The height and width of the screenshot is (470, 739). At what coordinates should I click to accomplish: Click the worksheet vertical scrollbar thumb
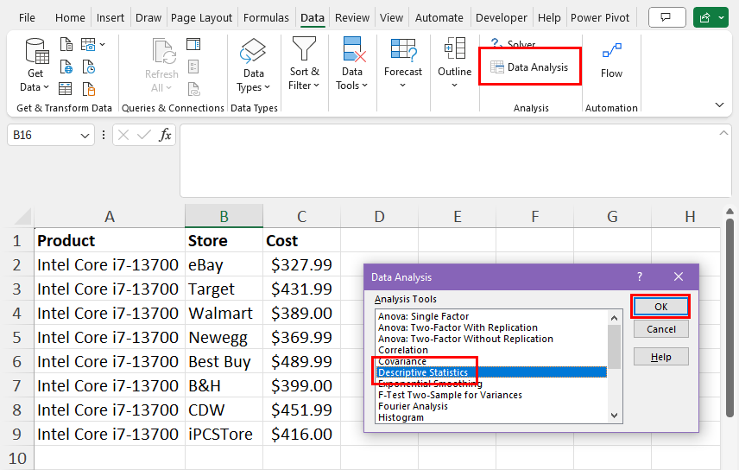tap(730, 316)
